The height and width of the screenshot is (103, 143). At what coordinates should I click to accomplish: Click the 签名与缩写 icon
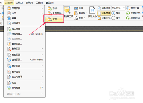[9, 77]
